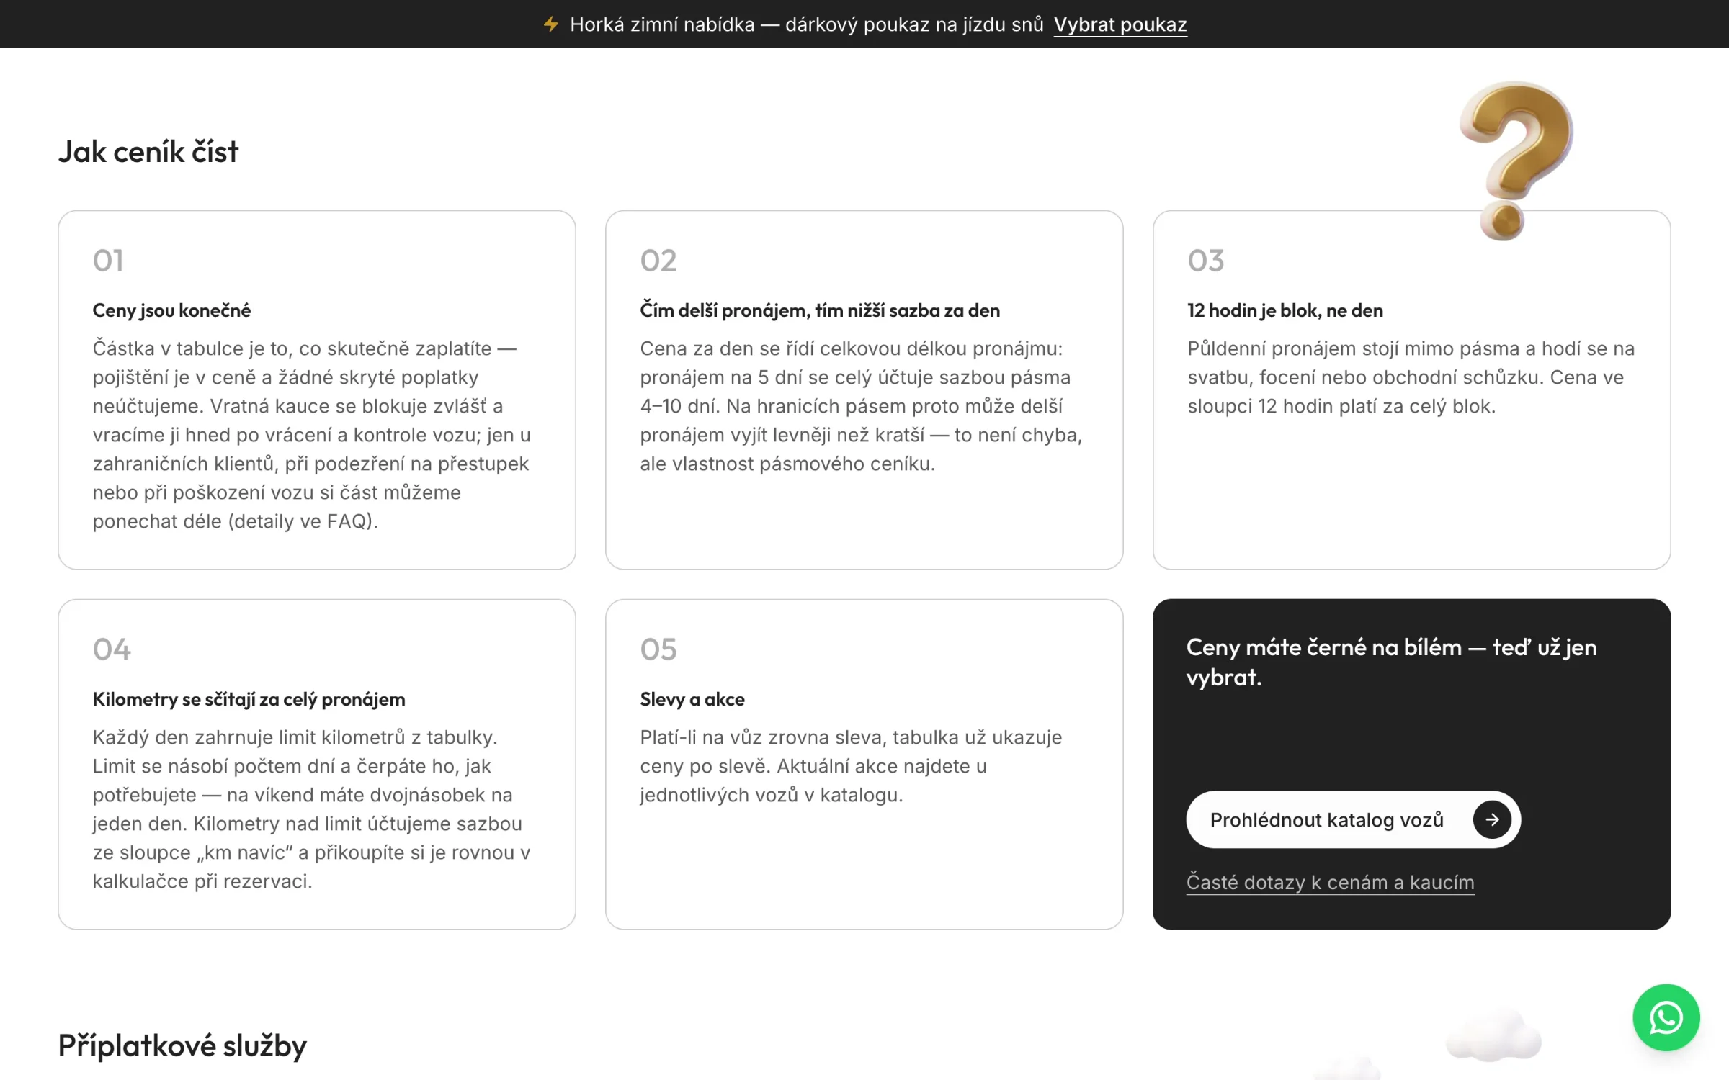Screen dimensions: 1729x1080
Task: Select title "12 hodin je blok, ne den"
Action: pos(1285,310)
